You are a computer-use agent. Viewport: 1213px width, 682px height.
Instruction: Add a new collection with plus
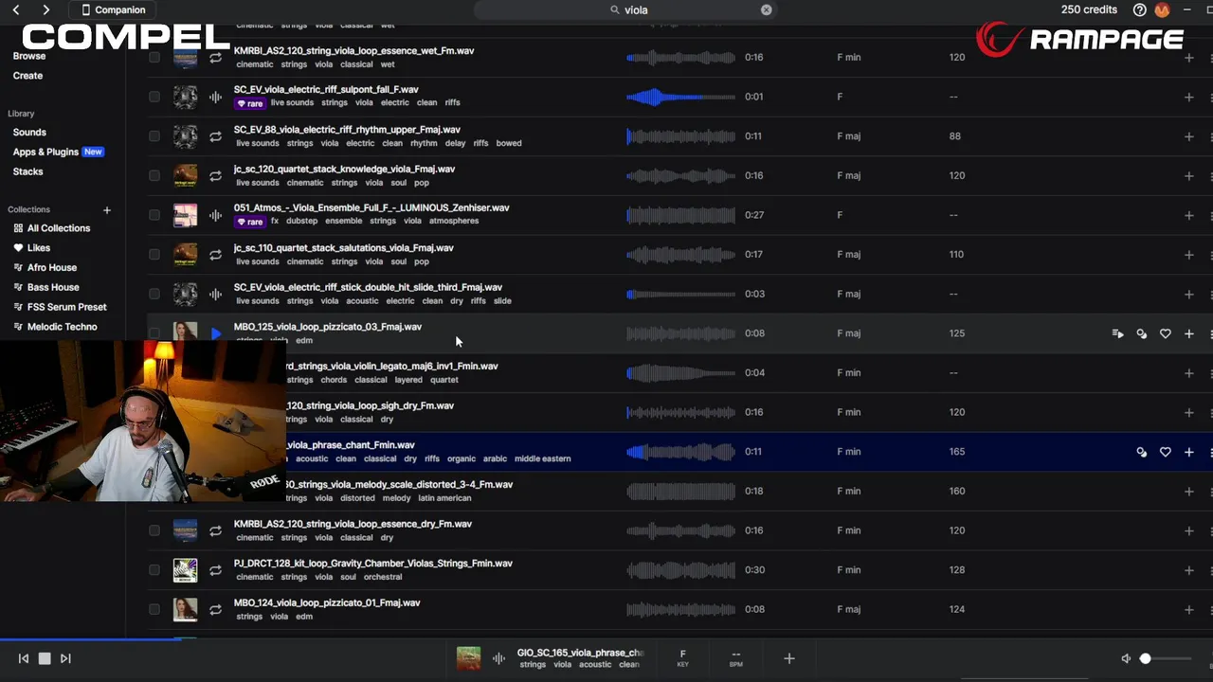[x=106, y=210]
